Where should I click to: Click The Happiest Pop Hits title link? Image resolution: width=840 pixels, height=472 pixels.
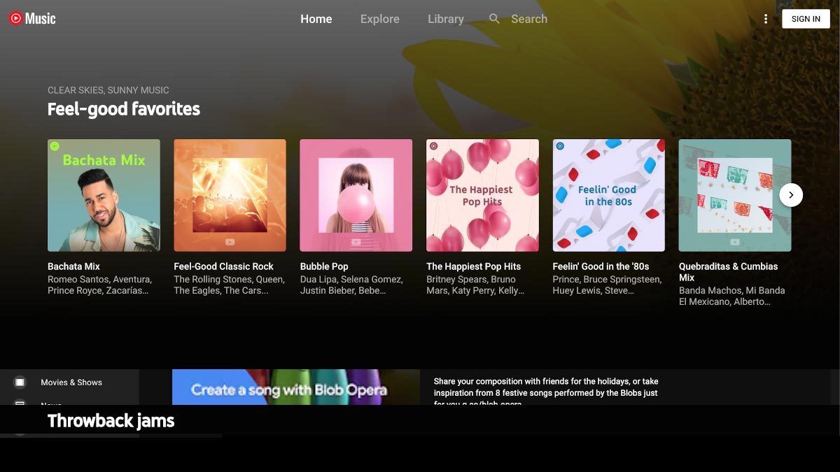point(474,266)
